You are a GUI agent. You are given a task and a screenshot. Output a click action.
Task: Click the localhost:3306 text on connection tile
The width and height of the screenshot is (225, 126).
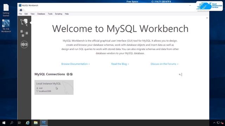[x=45, y=91]
